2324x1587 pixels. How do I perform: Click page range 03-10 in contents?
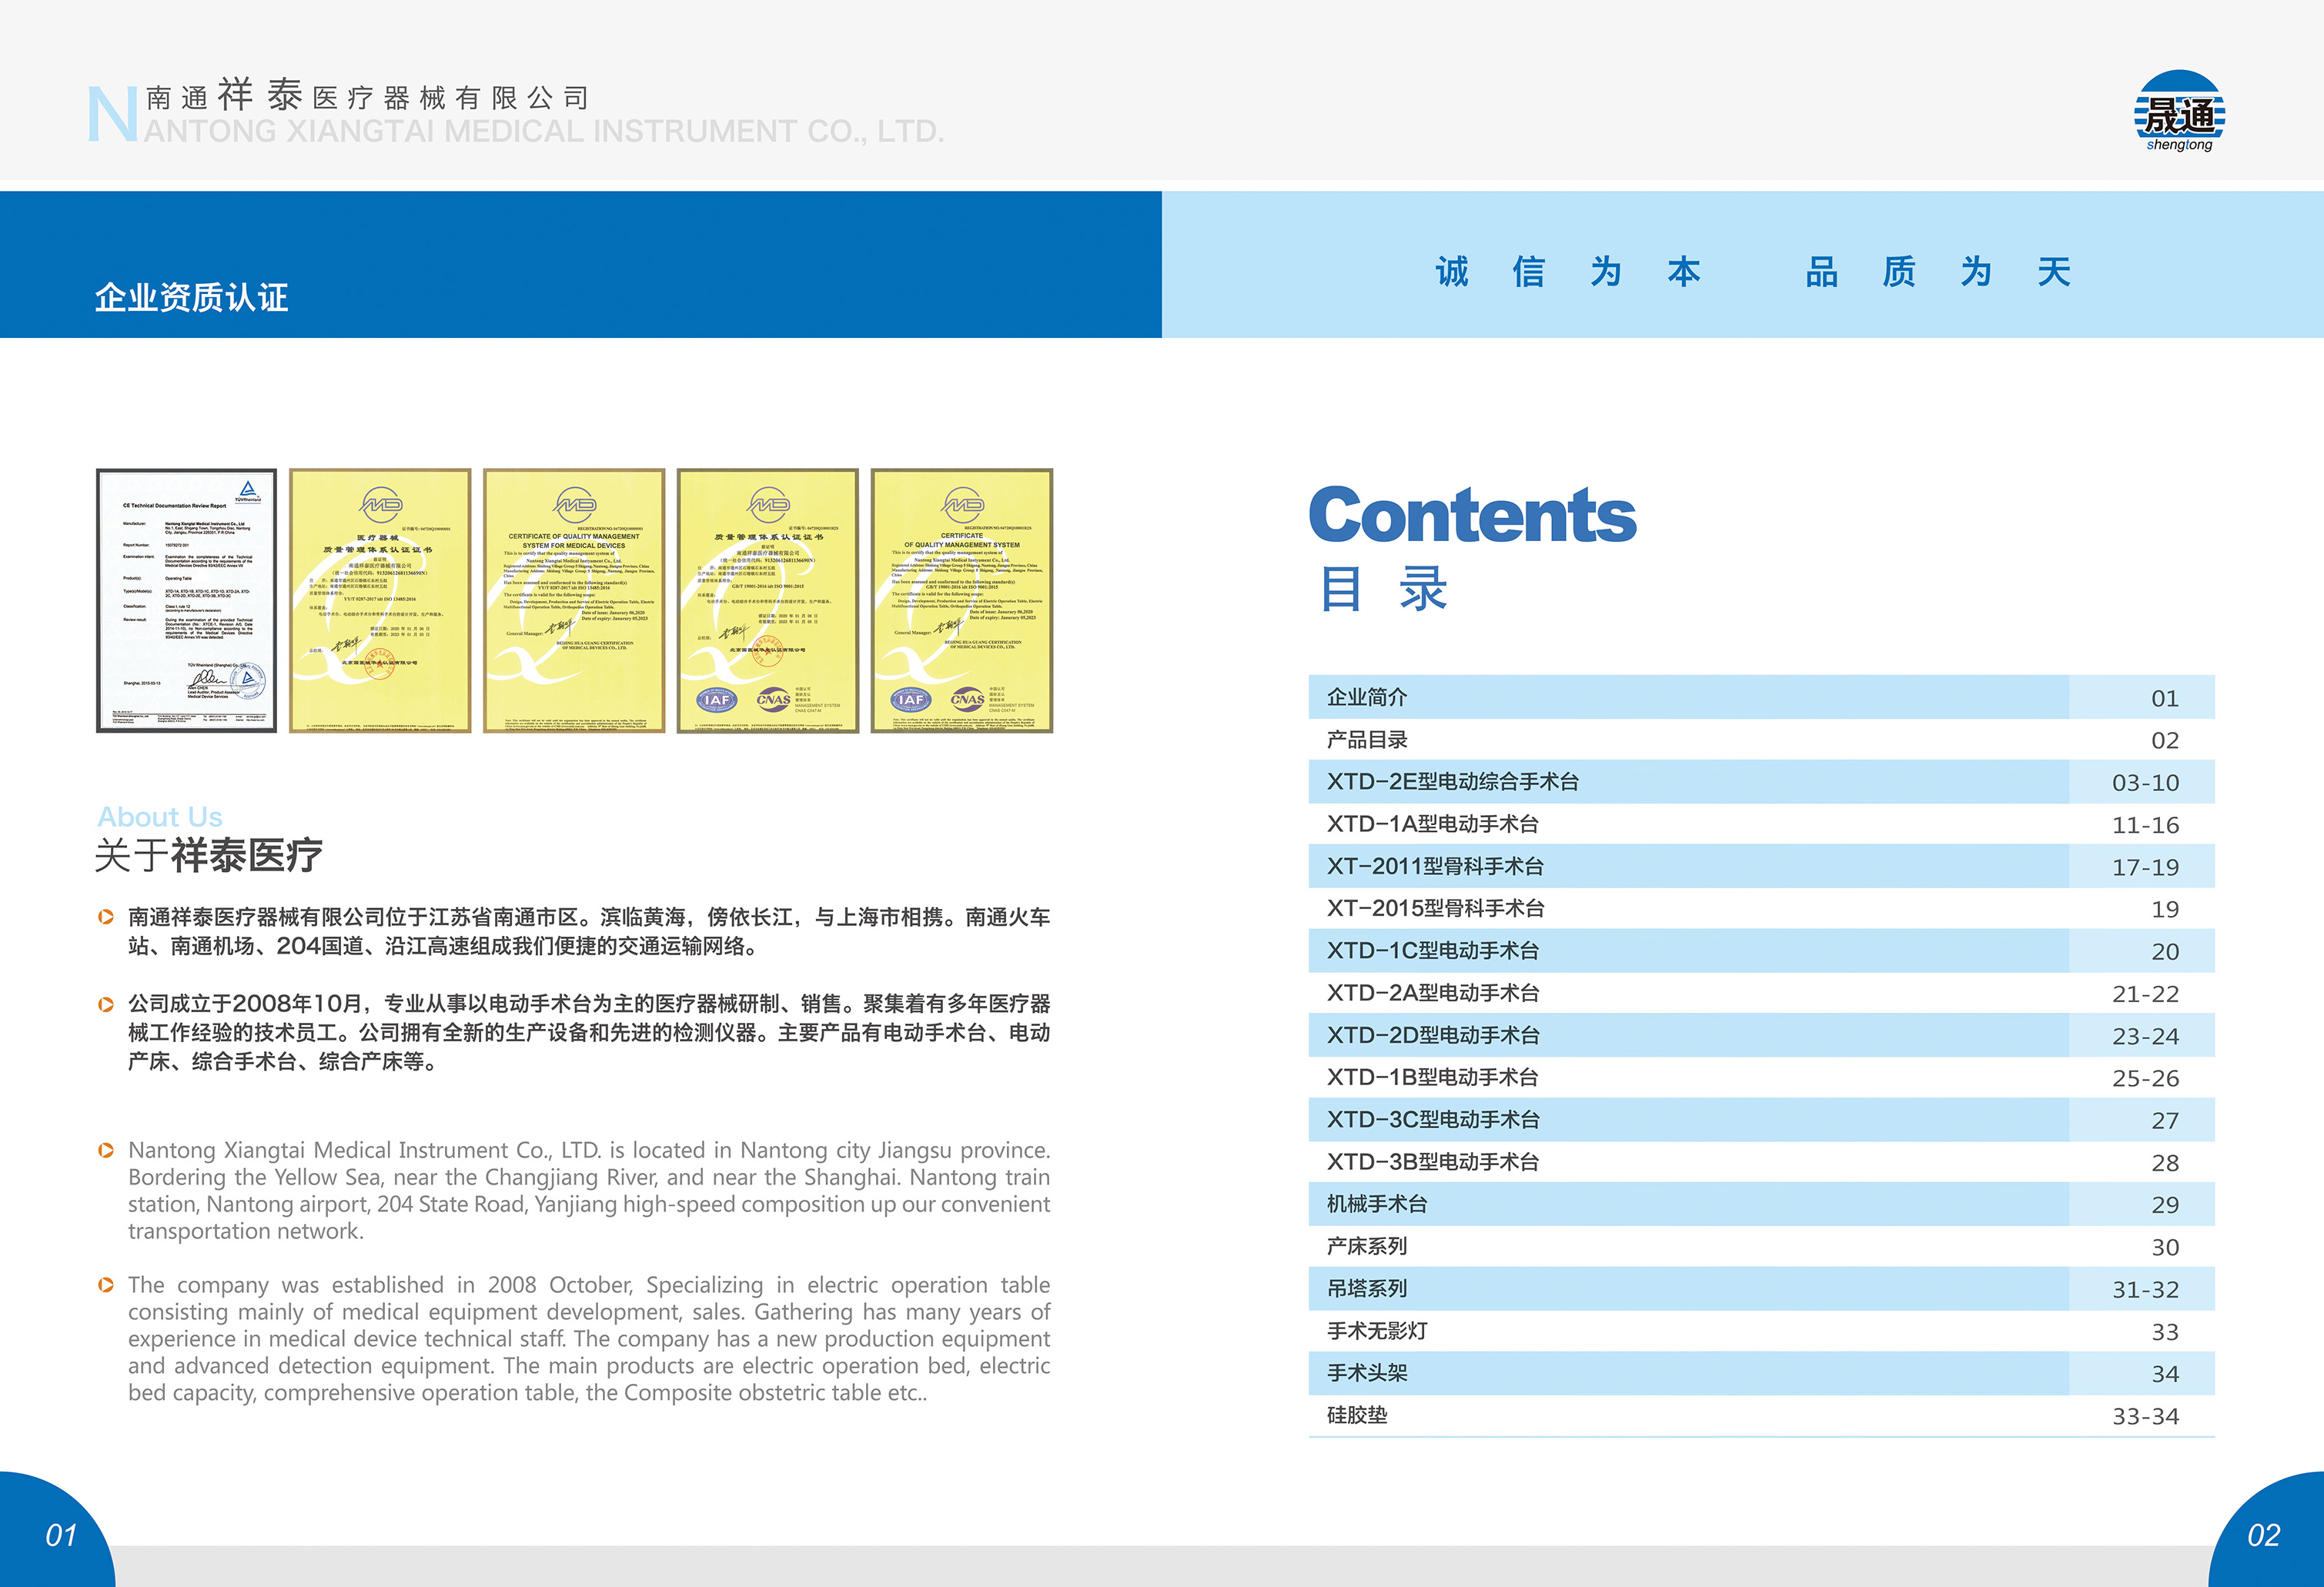[x=2145, y=783]
